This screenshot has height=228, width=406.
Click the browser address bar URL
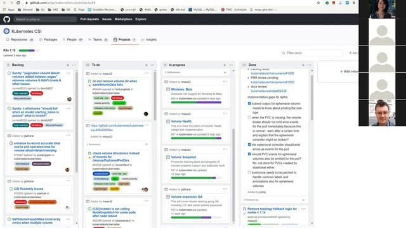coord(62,3)
